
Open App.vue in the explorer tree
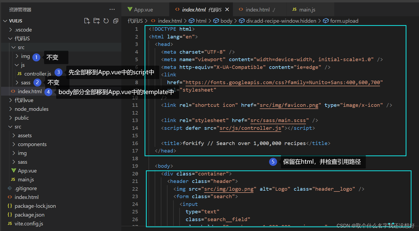[x=27, y=171]
